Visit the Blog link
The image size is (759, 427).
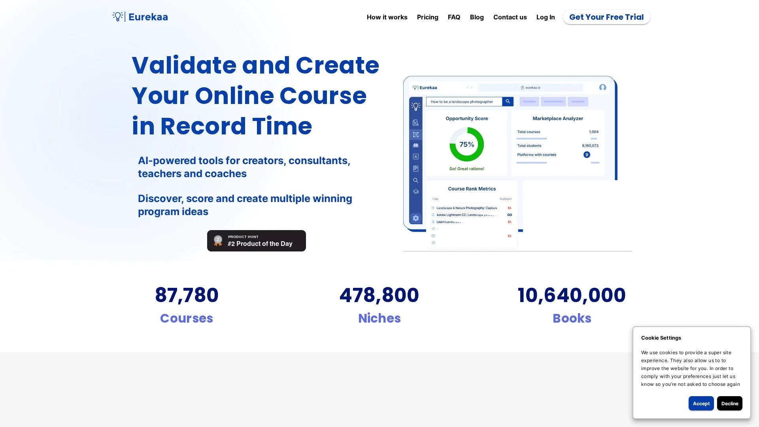pyautogui.click(x=476, y=17)
